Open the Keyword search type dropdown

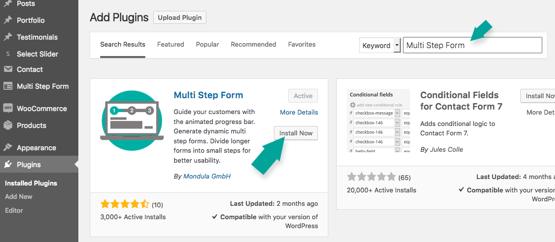[380, 45]
